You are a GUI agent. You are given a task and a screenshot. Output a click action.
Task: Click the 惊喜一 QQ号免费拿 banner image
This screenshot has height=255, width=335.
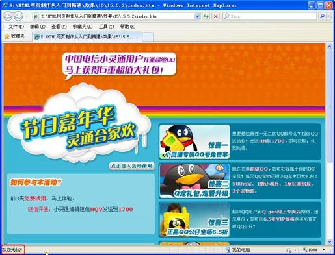coord(194,141)
